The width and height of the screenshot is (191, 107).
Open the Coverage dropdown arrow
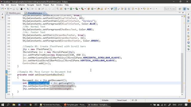tap(79, 9)
